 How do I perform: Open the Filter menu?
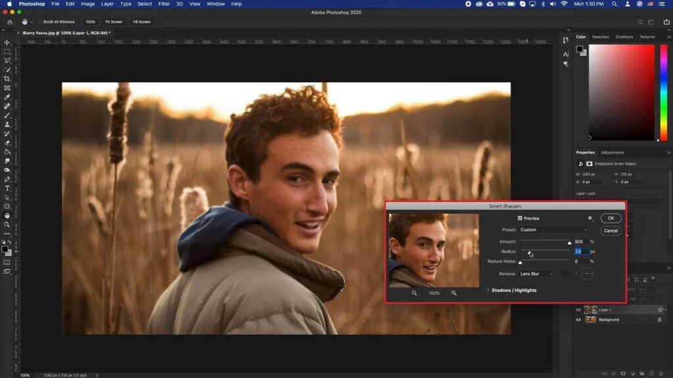164,4
